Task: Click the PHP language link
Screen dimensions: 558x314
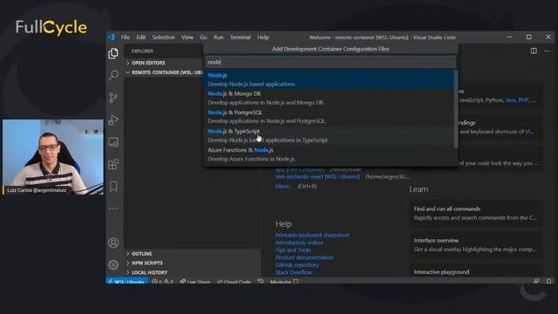Action: tap(523, 100)
